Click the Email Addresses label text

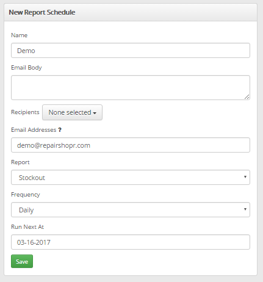click(x=34, y=130)
